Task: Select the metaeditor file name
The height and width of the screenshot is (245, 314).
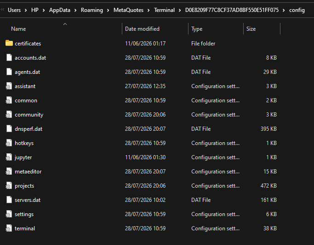Action: coord(28,172)
